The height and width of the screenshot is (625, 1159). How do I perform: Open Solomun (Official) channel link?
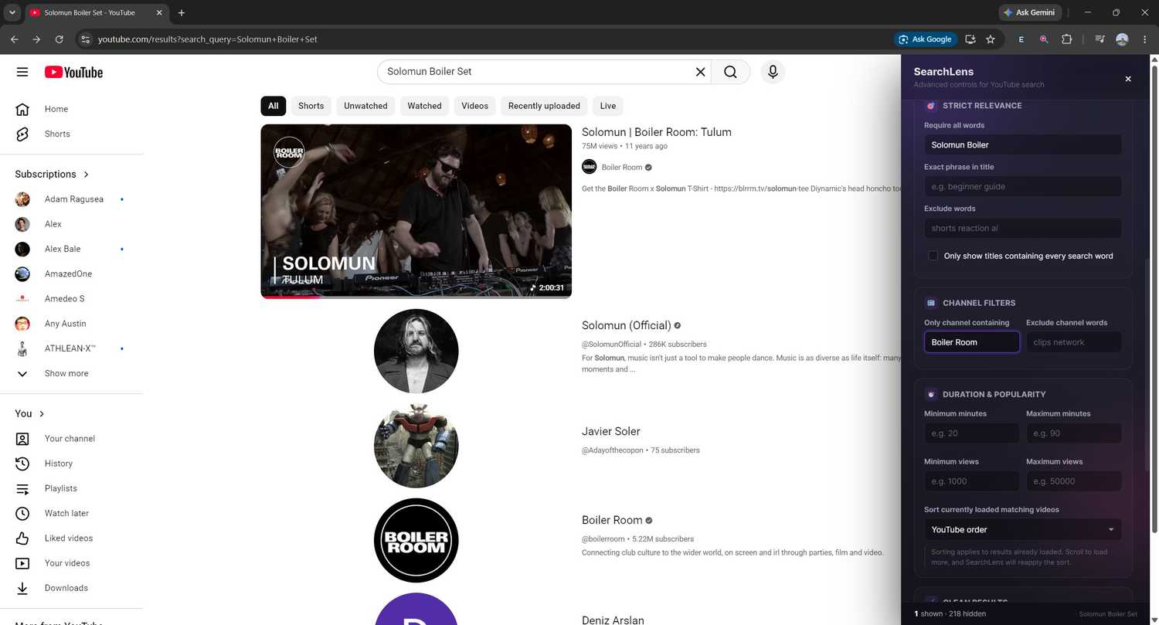(627, 325)
